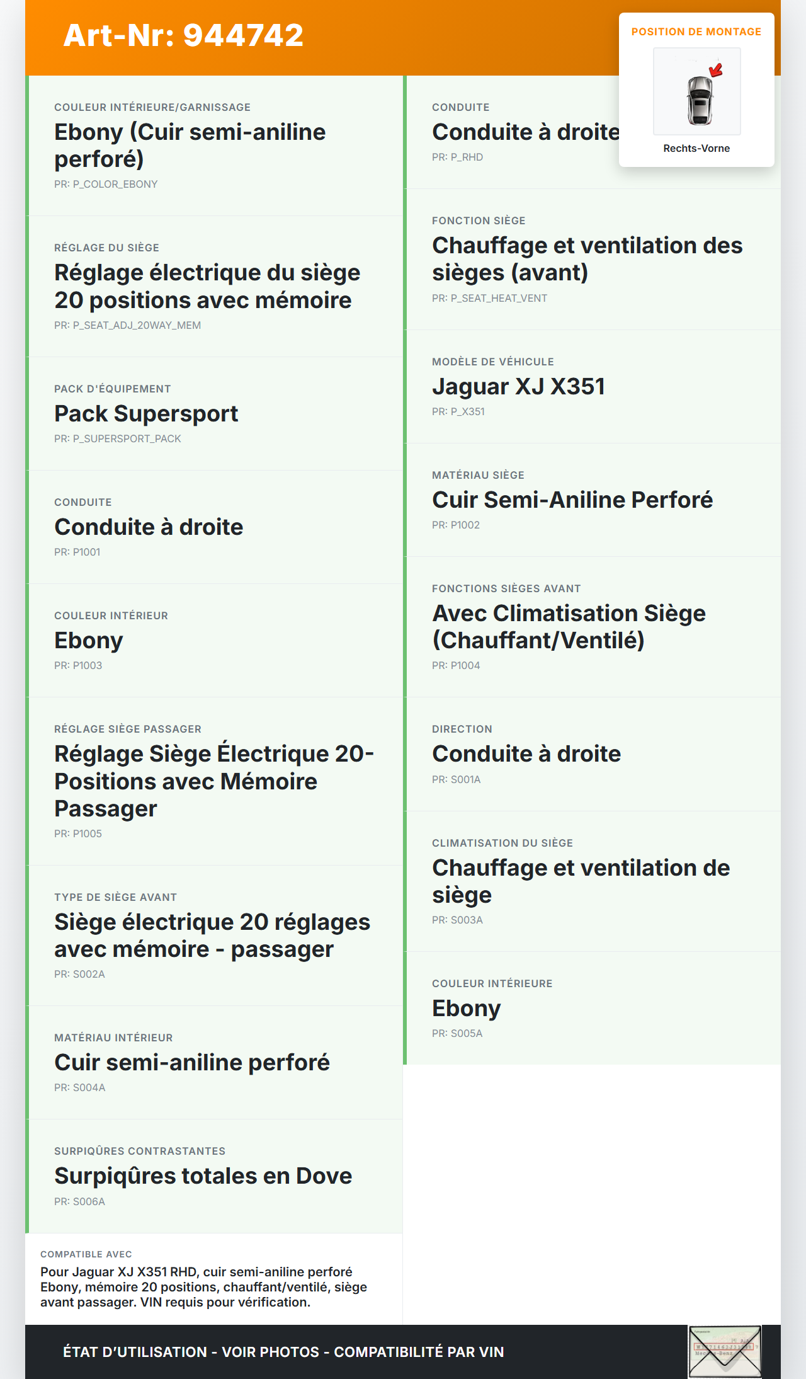806x1379 pixels.
Task: Click the POSITION DE MONTAGE label
Action: (x=696, y=31)
